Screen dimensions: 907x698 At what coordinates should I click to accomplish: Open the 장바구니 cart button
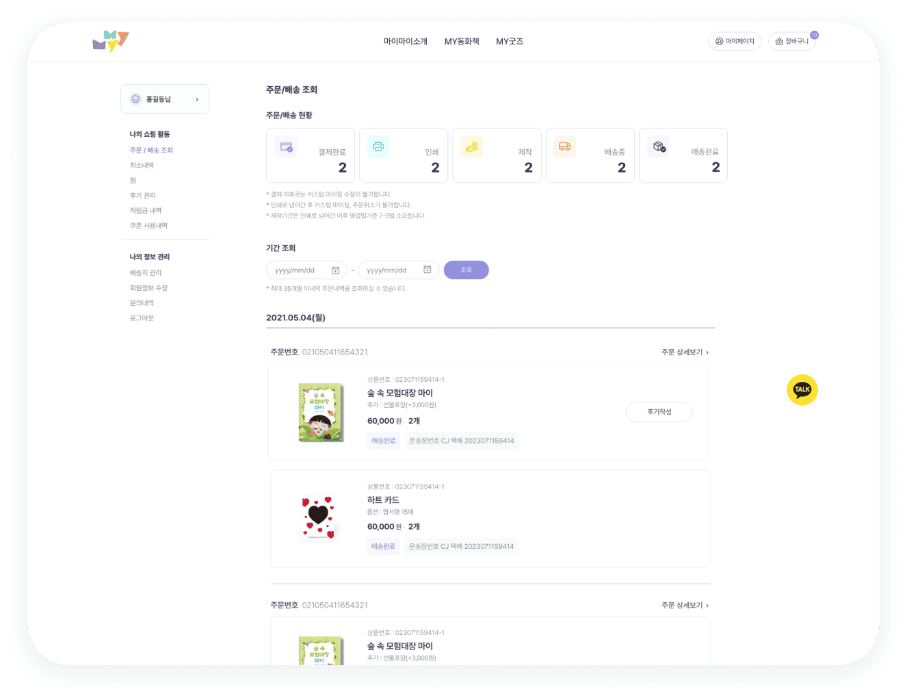(792, 42)
